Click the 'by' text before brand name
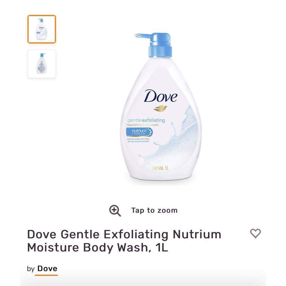 tap(31, 269)
